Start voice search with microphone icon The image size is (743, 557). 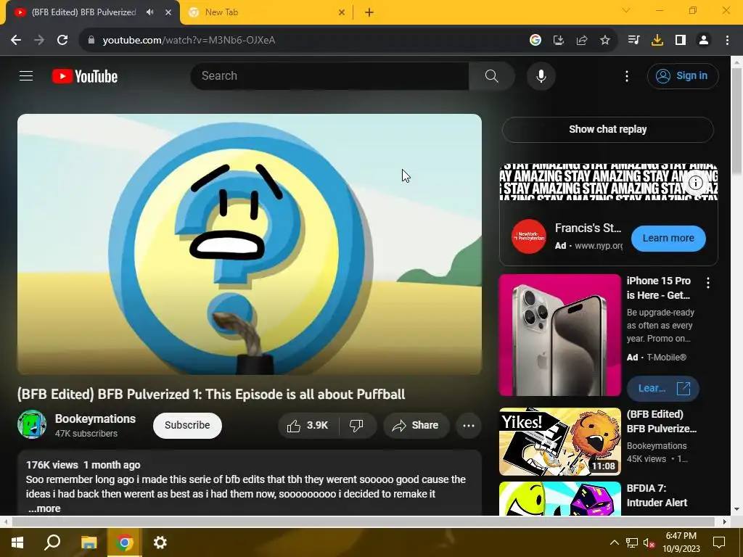pos(541,75)
